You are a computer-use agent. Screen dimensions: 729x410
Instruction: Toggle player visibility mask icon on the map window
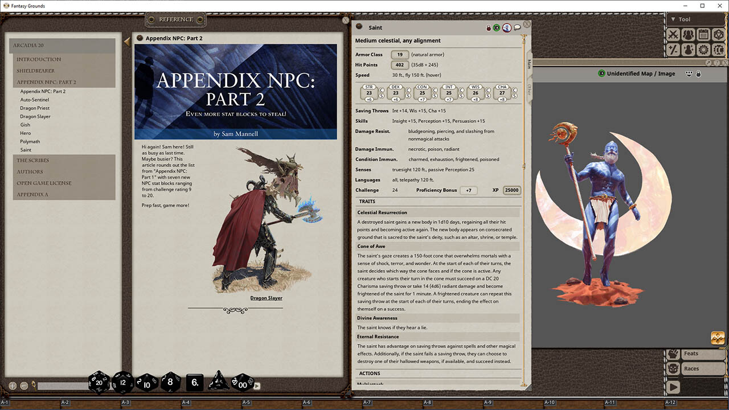(689, 74)
